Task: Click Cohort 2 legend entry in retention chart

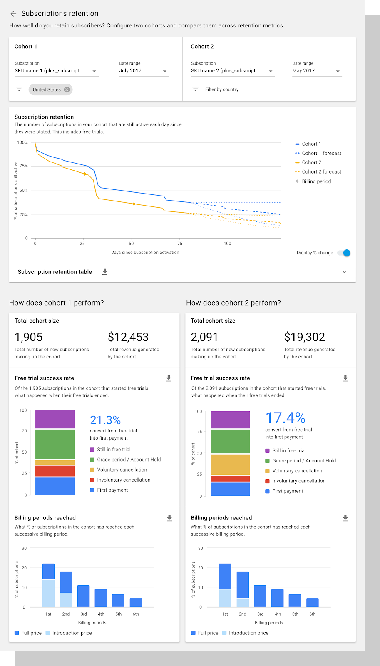Action: 308,162
